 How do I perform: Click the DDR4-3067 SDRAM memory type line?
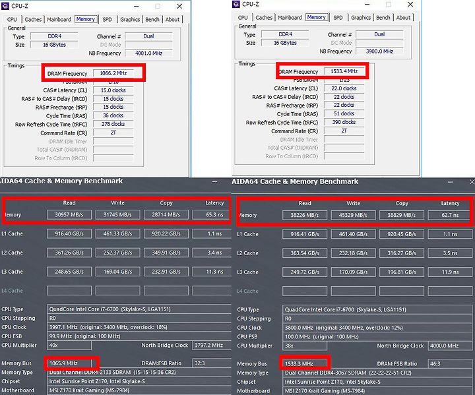pos(377,373)
